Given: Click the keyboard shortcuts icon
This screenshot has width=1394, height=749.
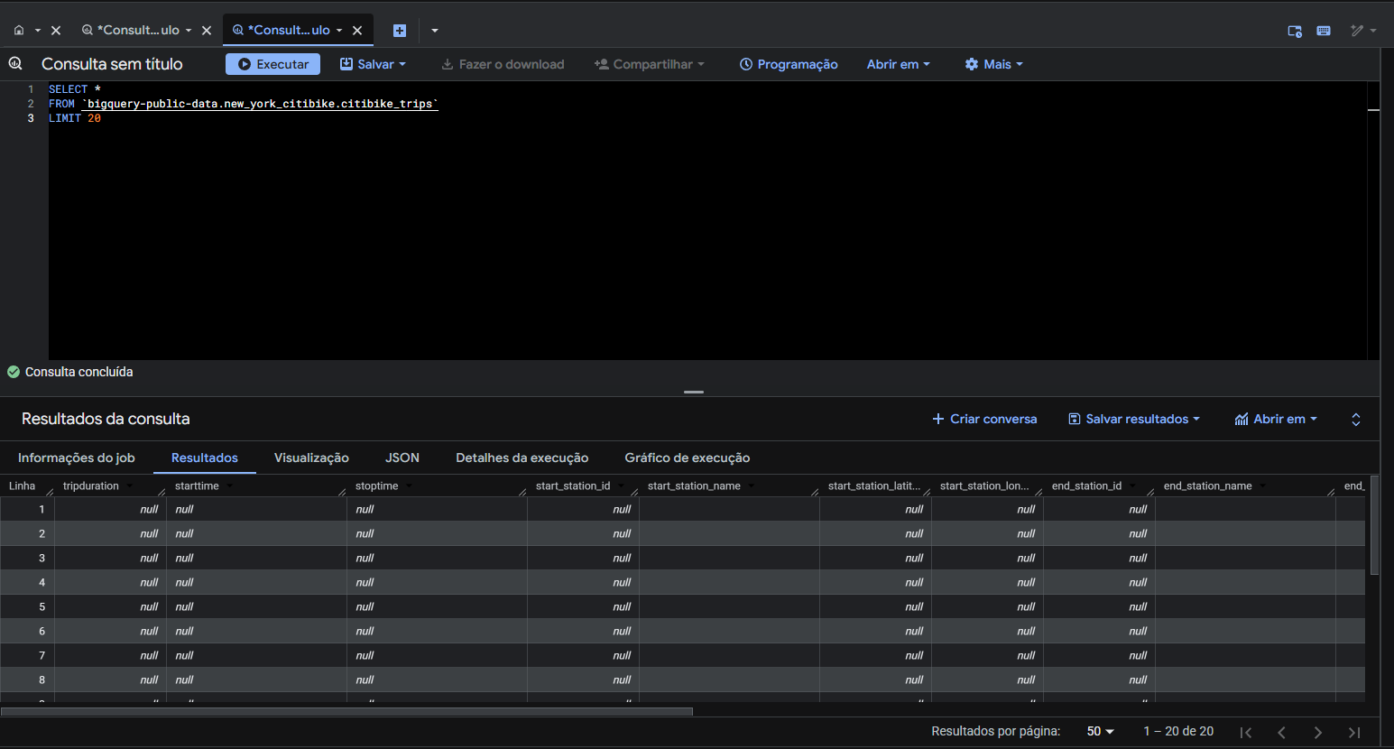Looking at the screenshot, I should [1324, 31].
